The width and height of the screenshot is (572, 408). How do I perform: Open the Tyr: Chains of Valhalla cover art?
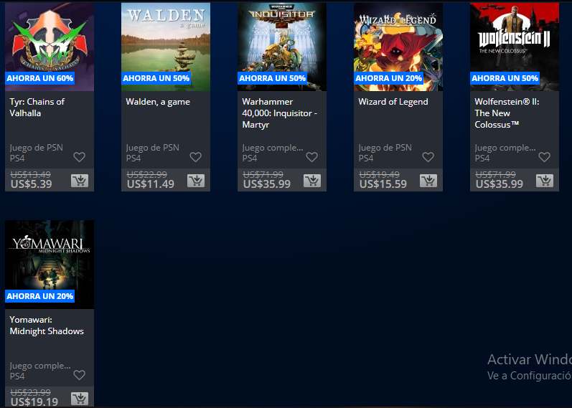50,39
